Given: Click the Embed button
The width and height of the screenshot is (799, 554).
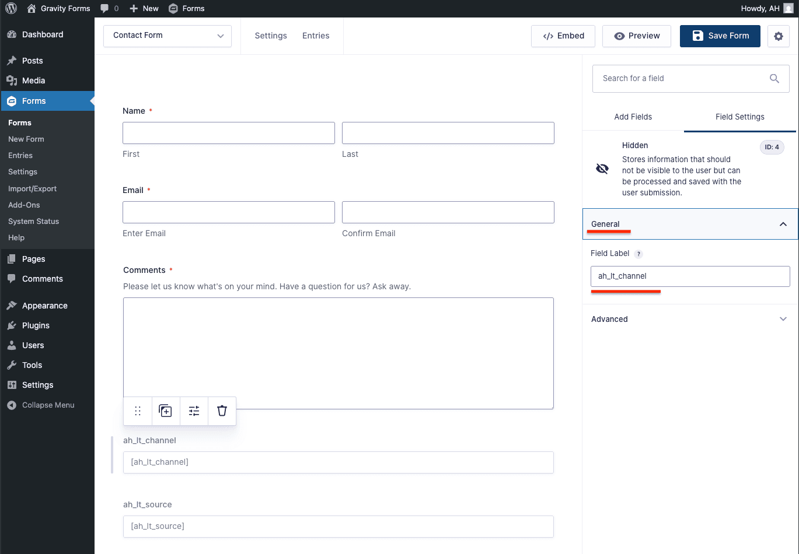Looking at the screenshot, I should coord(563,36).
